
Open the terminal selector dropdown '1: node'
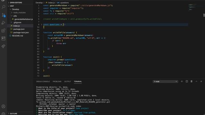pos(165,81)
